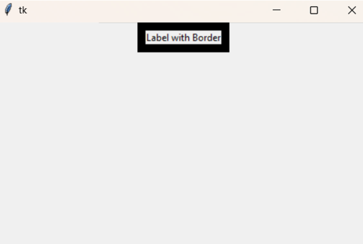Close the tk window
Image resolution: width=363 pixels, height=244 pixels.
pos(352,10)
